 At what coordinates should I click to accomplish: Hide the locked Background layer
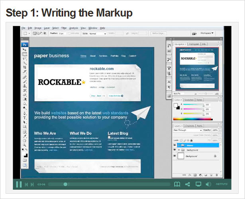[x=175, y=156]
